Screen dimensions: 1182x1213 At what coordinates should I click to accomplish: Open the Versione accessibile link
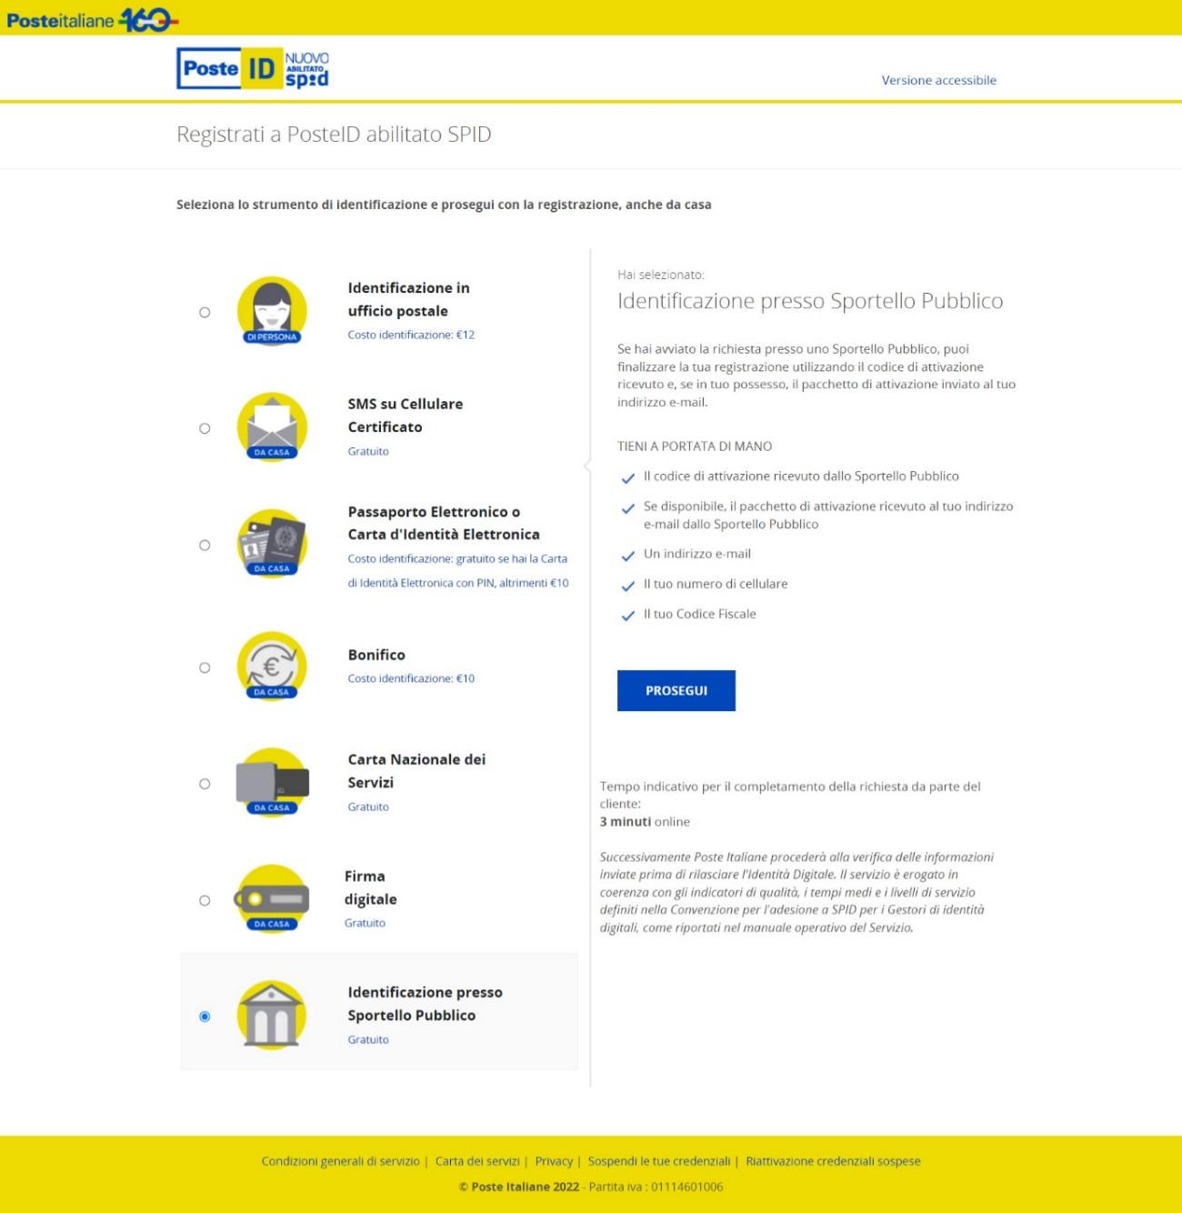938,80
